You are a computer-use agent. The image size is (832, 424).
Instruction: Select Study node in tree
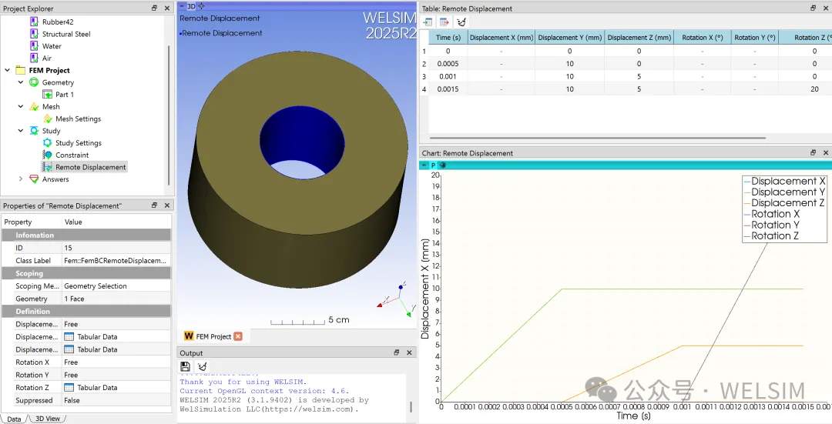(52, 131)
